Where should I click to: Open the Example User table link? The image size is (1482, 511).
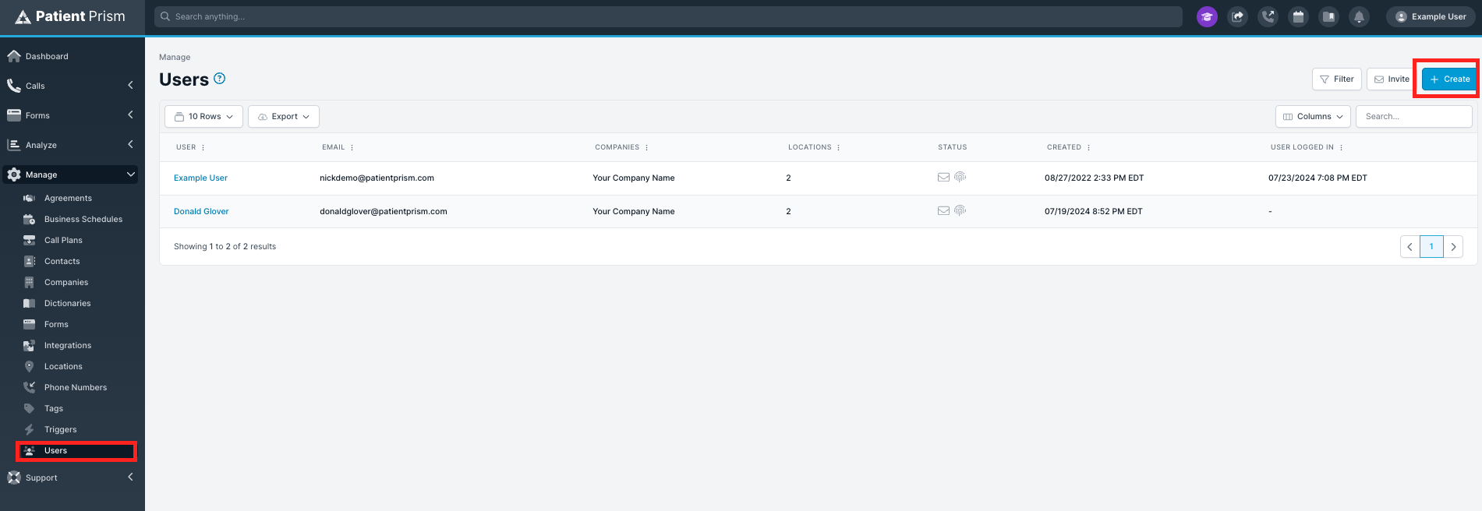200,178
